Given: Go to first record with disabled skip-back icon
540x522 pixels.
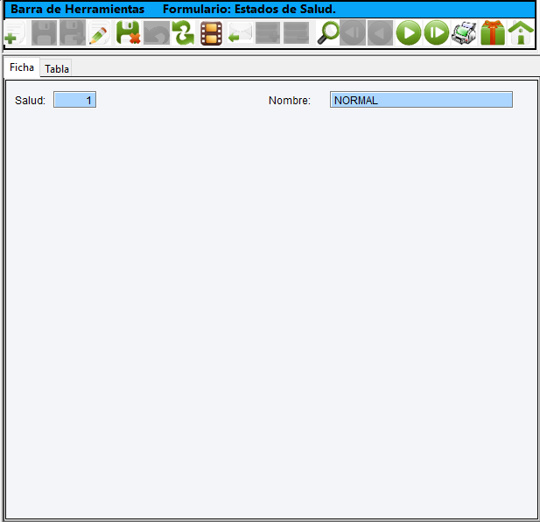Looking at the screenshot, I should click(x=353, y=33).
